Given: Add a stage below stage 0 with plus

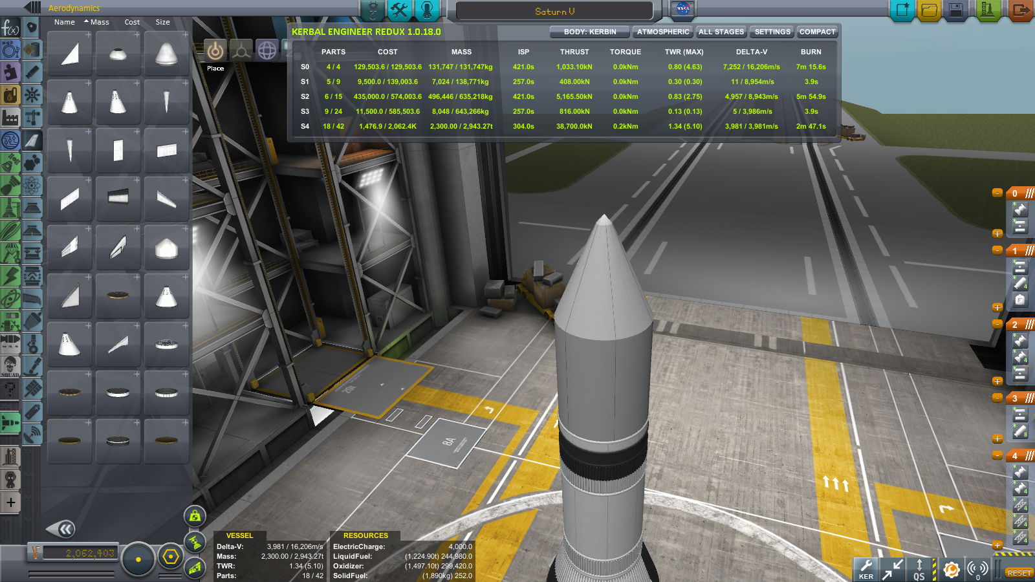Looking at the screenshot, I should (x=997, y=233).
